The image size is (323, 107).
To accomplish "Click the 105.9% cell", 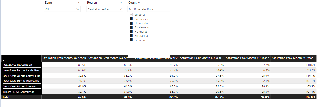I will tap(248, 76).
